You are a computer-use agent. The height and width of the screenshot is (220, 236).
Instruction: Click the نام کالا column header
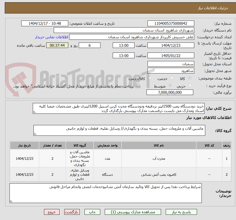(159, 145)
